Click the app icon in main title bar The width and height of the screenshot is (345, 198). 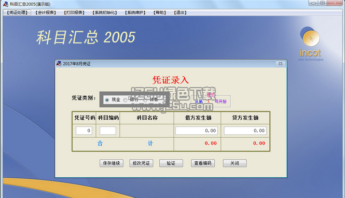pos(6,4)
